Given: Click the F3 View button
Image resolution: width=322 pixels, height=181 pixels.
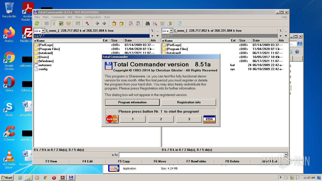Looking at the screenshot, I should pyautogui.click(x=51, y=161).
